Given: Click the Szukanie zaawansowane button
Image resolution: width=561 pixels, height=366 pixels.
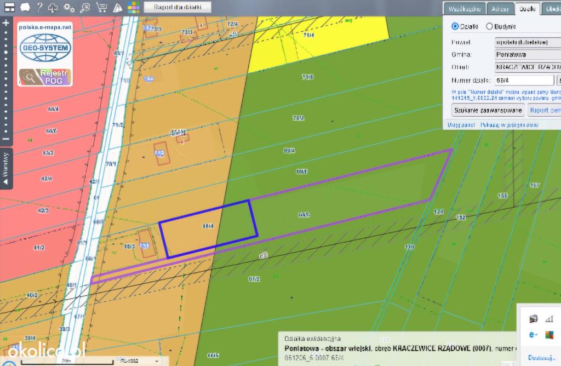Looking at the screenshot, I should point(488,110).
